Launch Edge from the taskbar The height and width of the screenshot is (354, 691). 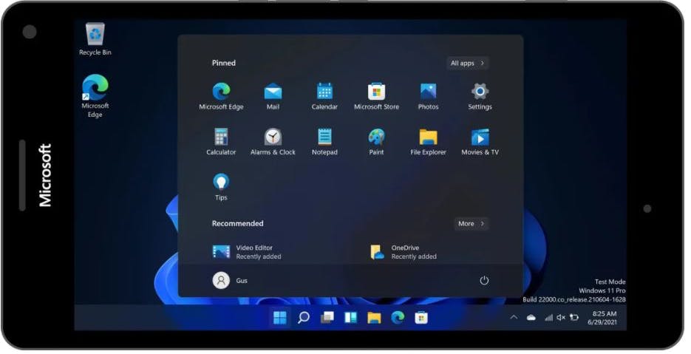(x=398, y=317)
